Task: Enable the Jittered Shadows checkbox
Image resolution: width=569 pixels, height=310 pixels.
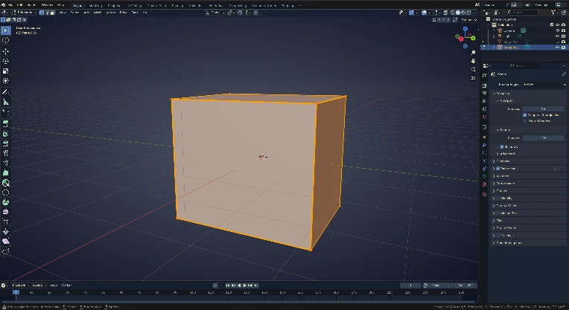Action: coord(525,120)
